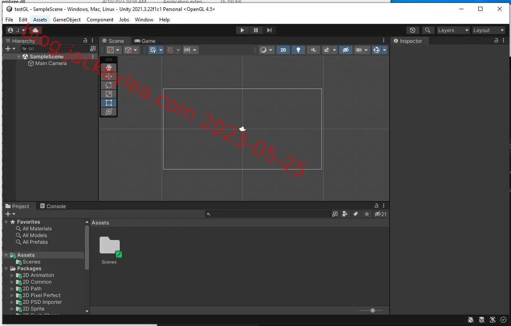
Task: Toggle hidden packages count 21
Action: coord(381,214)
